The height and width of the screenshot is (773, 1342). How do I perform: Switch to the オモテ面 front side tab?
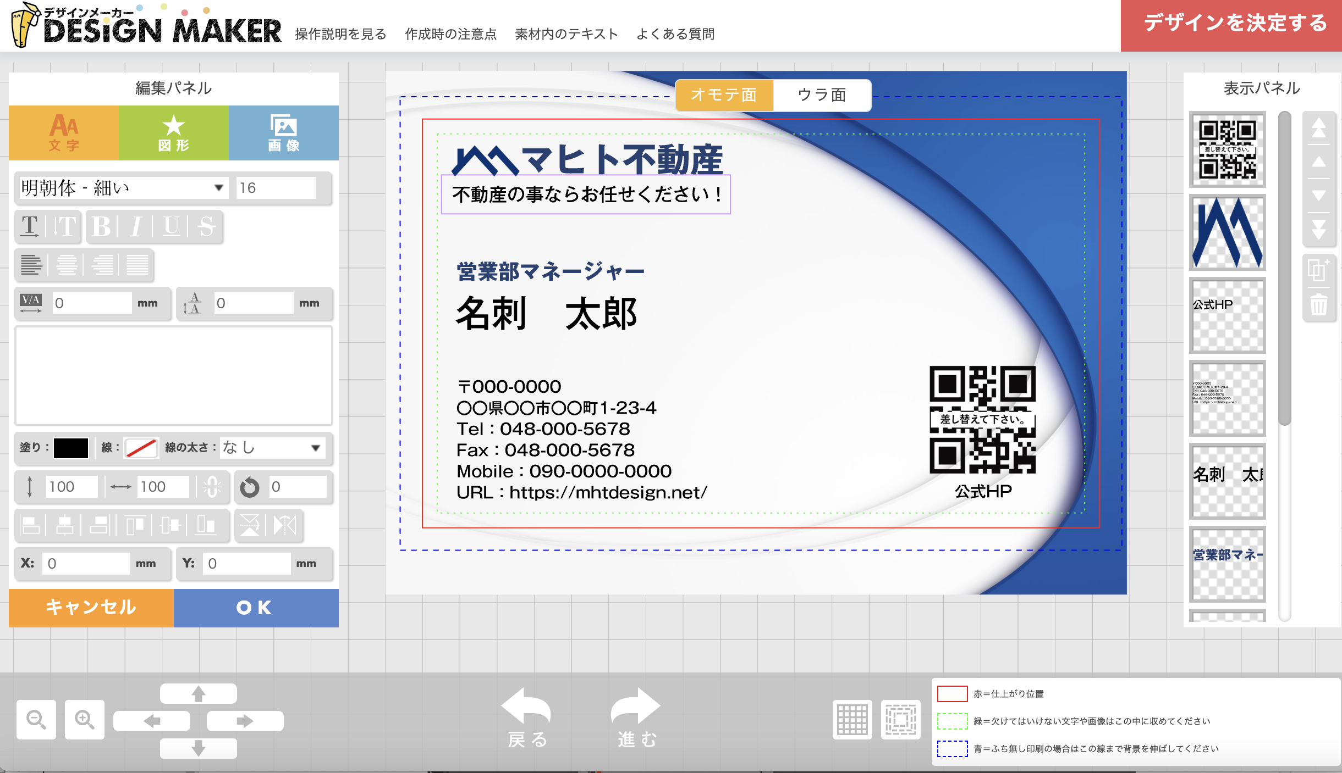[724, 95]
